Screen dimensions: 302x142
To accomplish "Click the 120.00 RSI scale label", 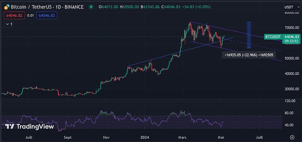I will click(x=290, y=101).
